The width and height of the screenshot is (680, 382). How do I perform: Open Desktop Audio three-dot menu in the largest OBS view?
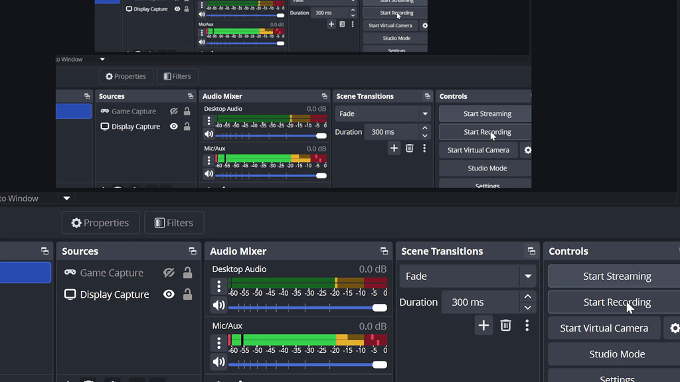pyautogui.click(x=218, y=286)
